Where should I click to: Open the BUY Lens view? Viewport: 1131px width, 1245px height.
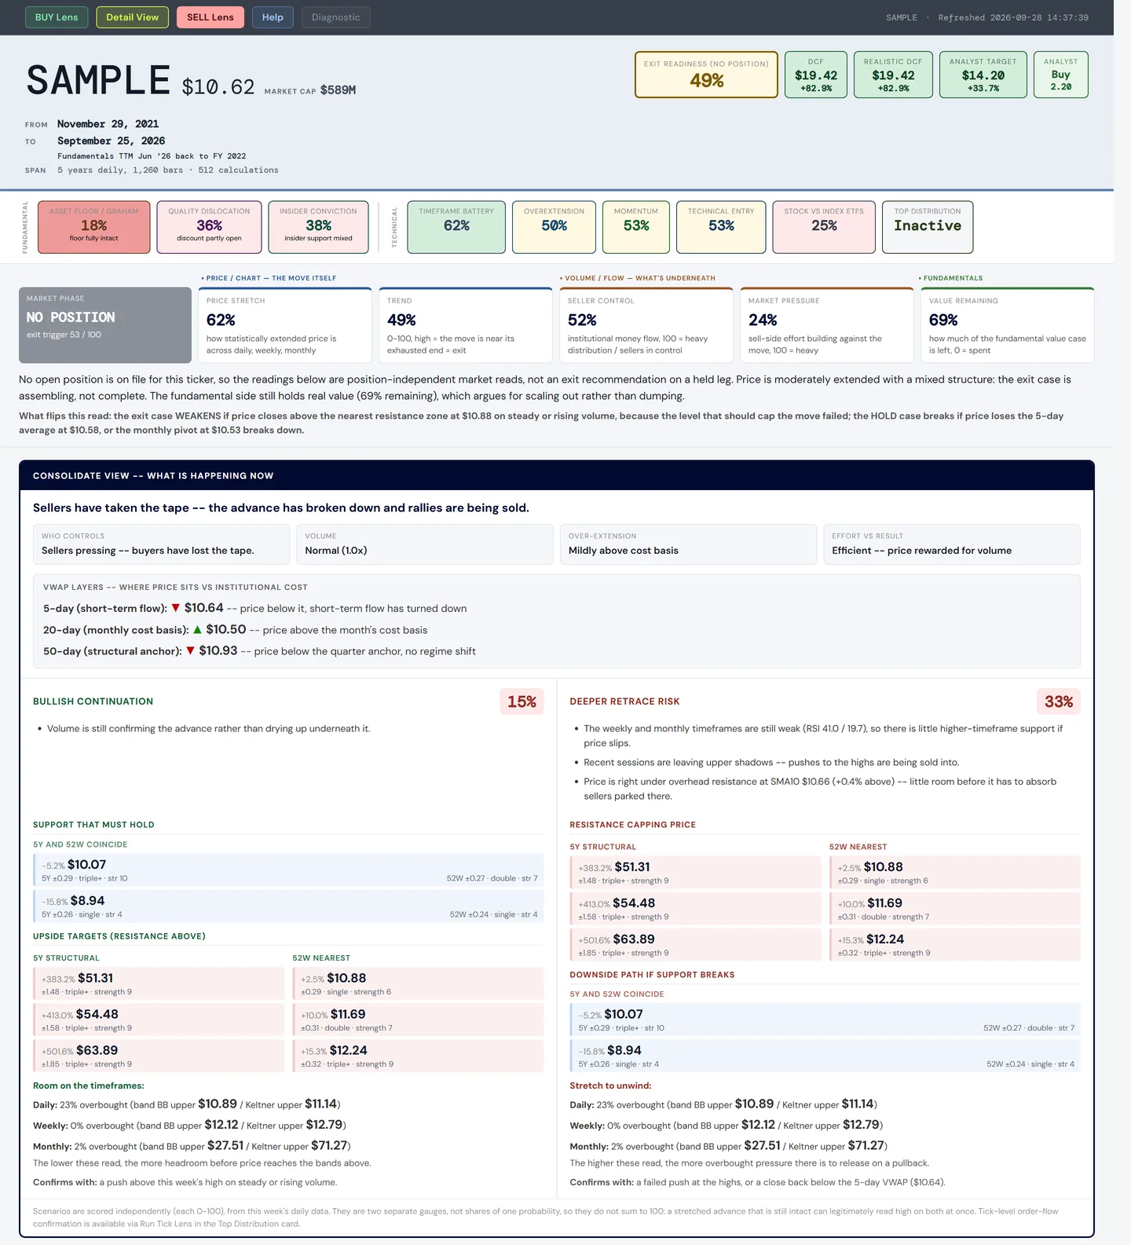click(x=57, y=17)
